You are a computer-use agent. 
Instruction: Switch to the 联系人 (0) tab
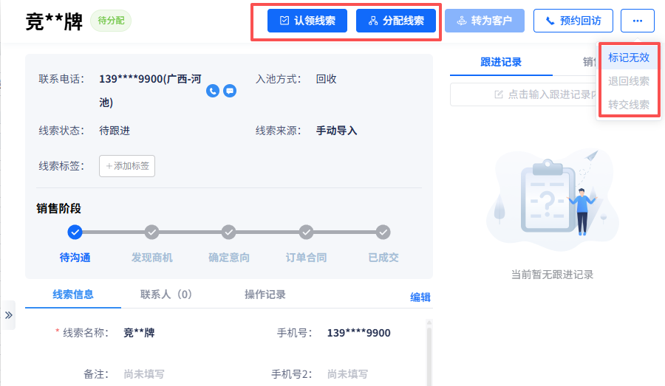166,294
